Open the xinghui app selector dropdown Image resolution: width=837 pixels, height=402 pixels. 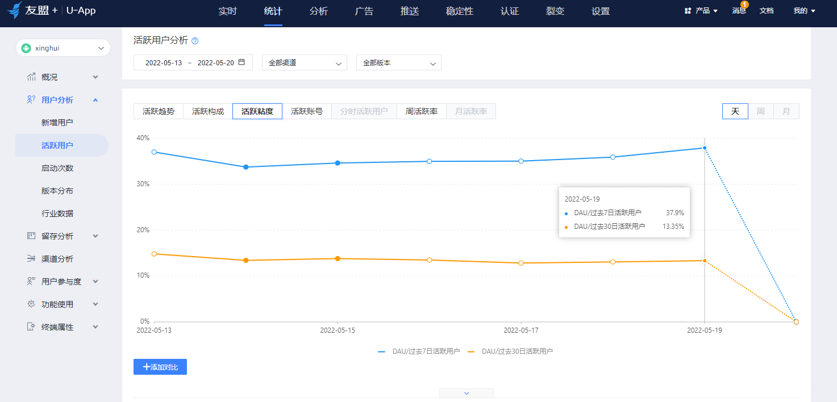[x=63, y=48]
